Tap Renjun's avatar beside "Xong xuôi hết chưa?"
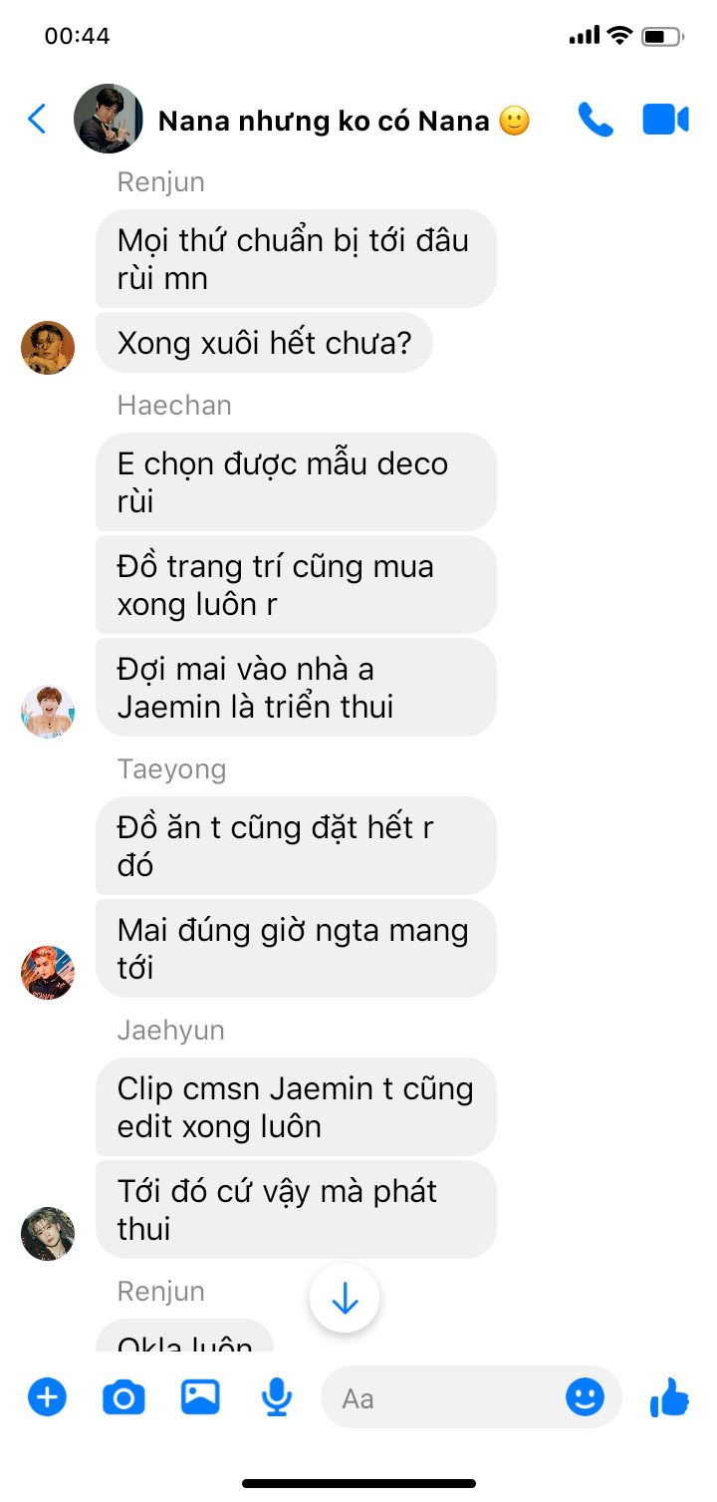The height and width of the screenshot is (1502, 717). tap(48, 348)
